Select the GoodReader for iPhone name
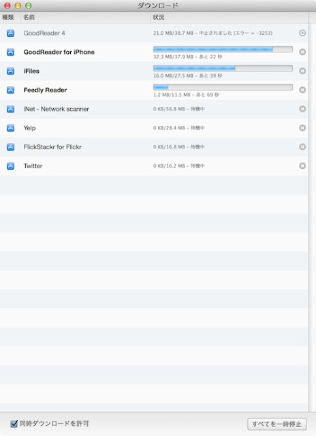Image resolution: width=316 pixels, height=436 pixels. pyautogui.click(x=59, y=52)
